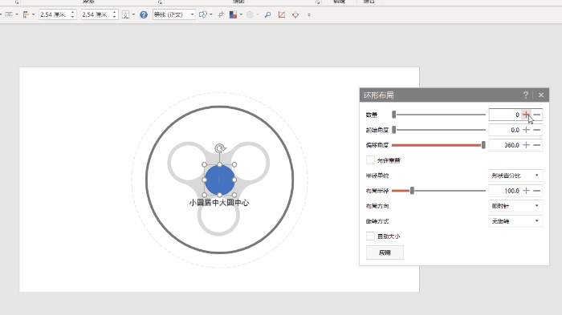Click the greyed circle icon in toolbar

coord(250,14)
